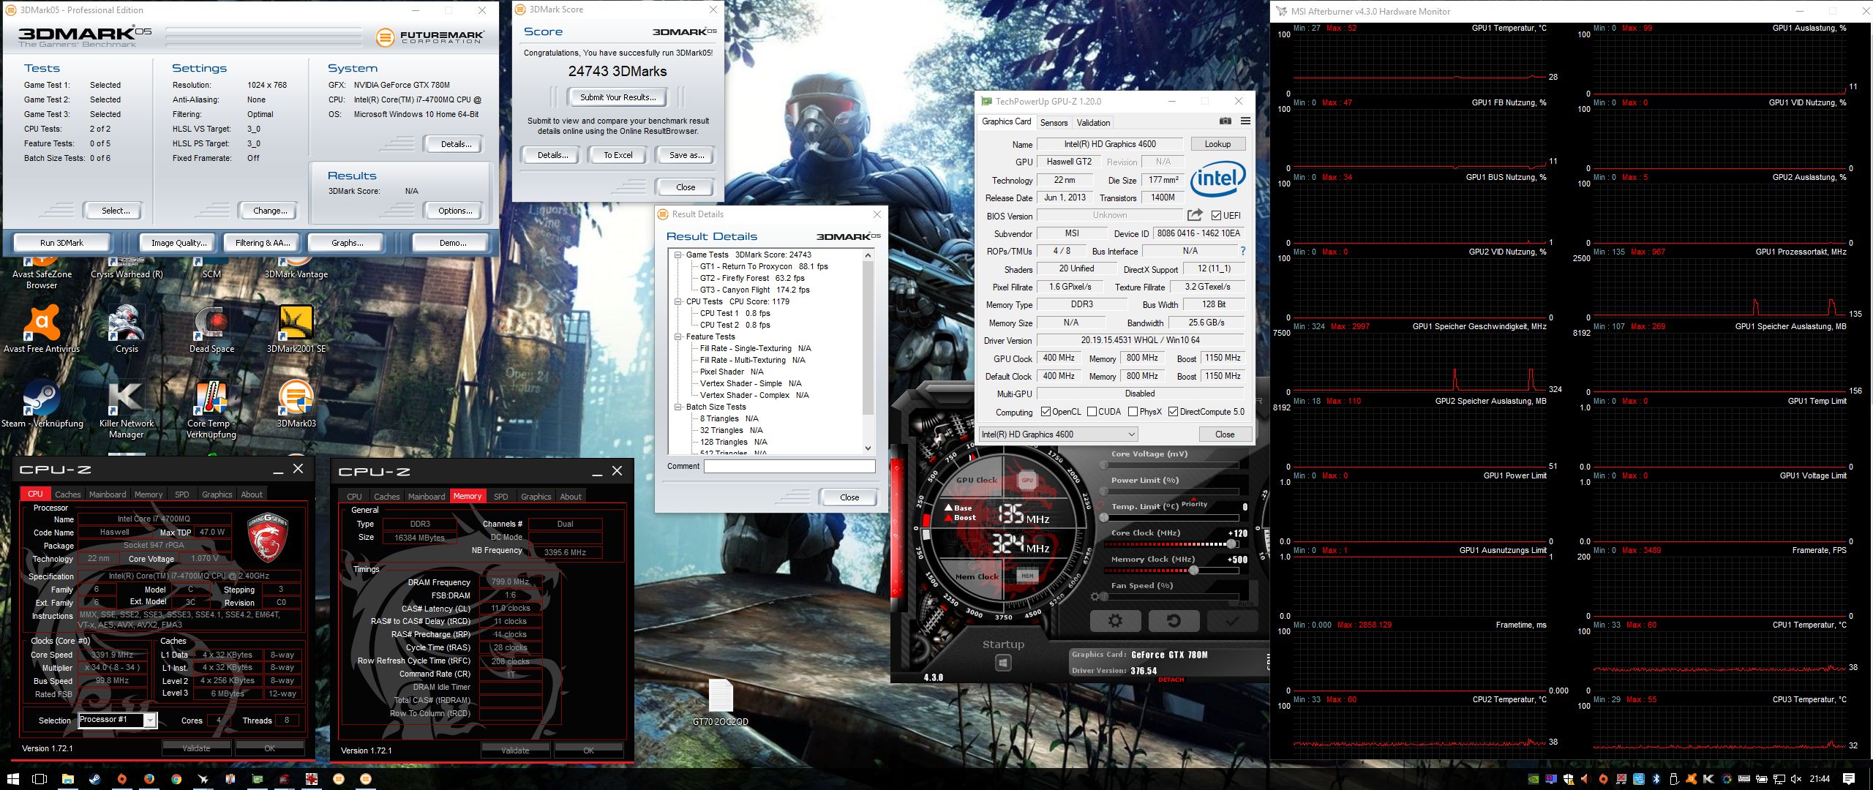Toggle UEFI checkbox in GPU-Z
The width and height of the screenshot is (1873, 790).
[x=1216, y=215]
